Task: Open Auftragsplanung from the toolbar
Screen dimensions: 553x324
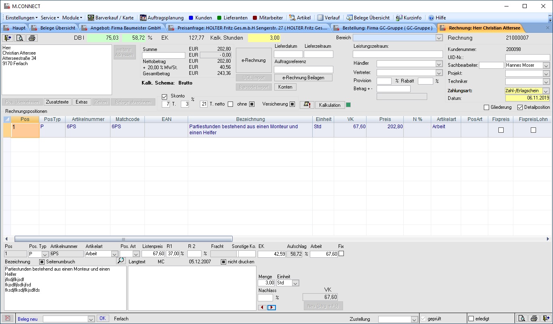Action: point(162,18)
